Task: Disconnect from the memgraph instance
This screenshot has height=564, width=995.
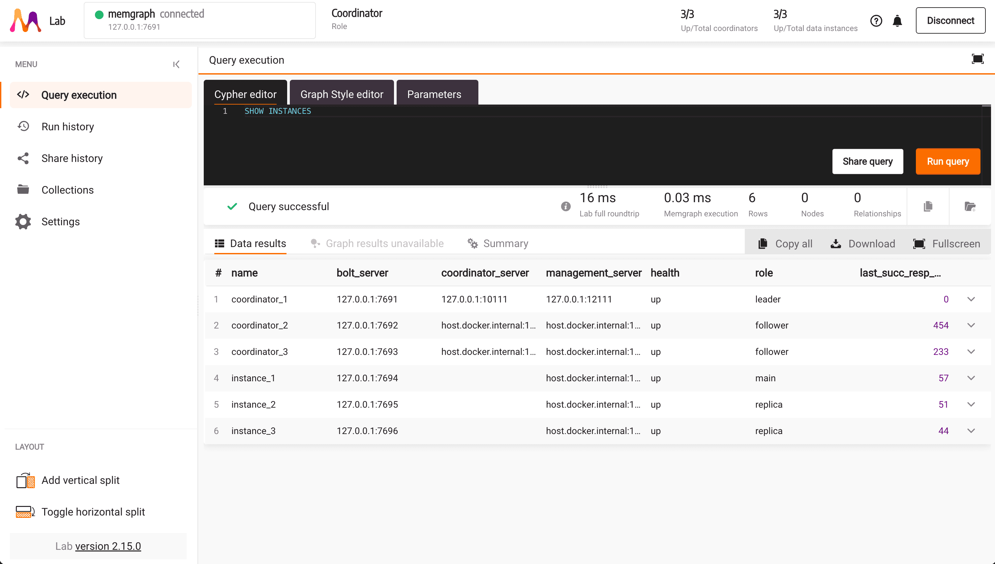Action: click(950, 20)
